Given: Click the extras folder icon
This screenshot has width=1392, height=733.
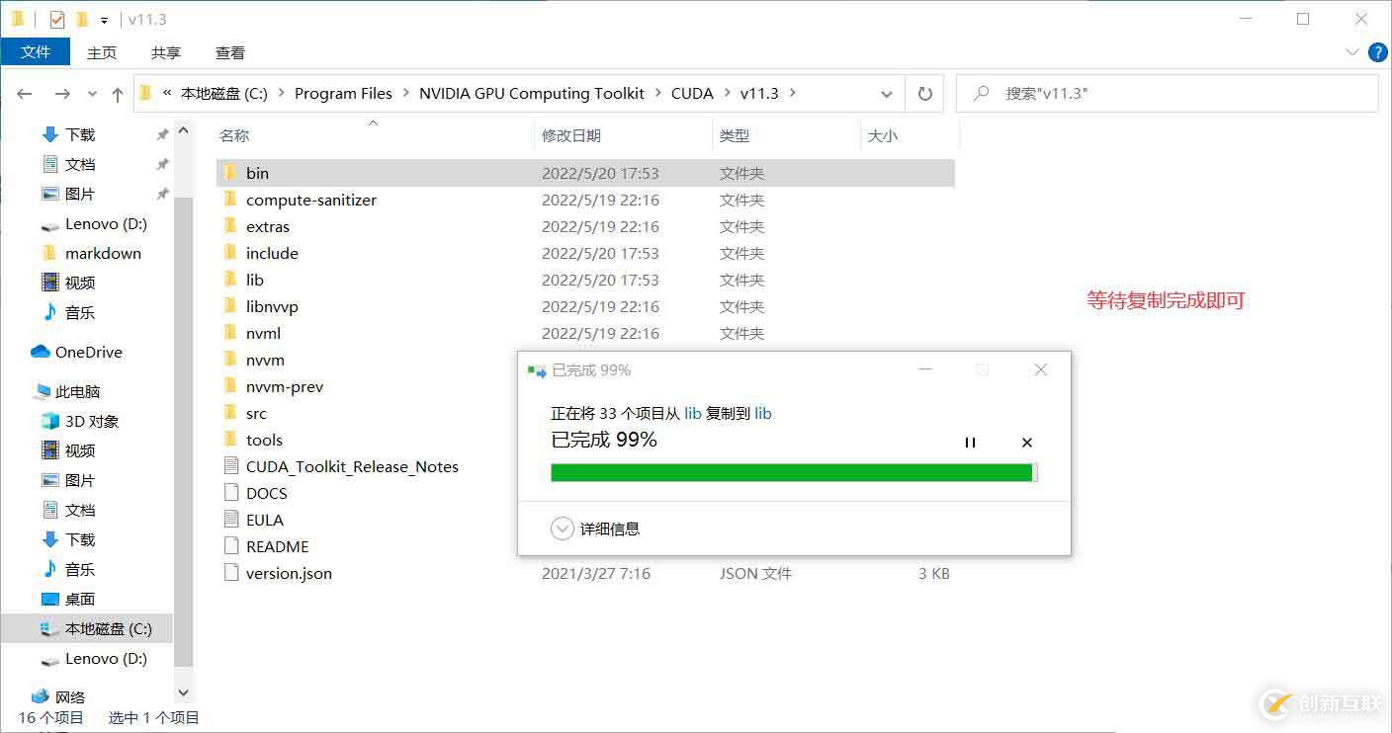Looking at the screenshot, I should [x=230, y=226].
